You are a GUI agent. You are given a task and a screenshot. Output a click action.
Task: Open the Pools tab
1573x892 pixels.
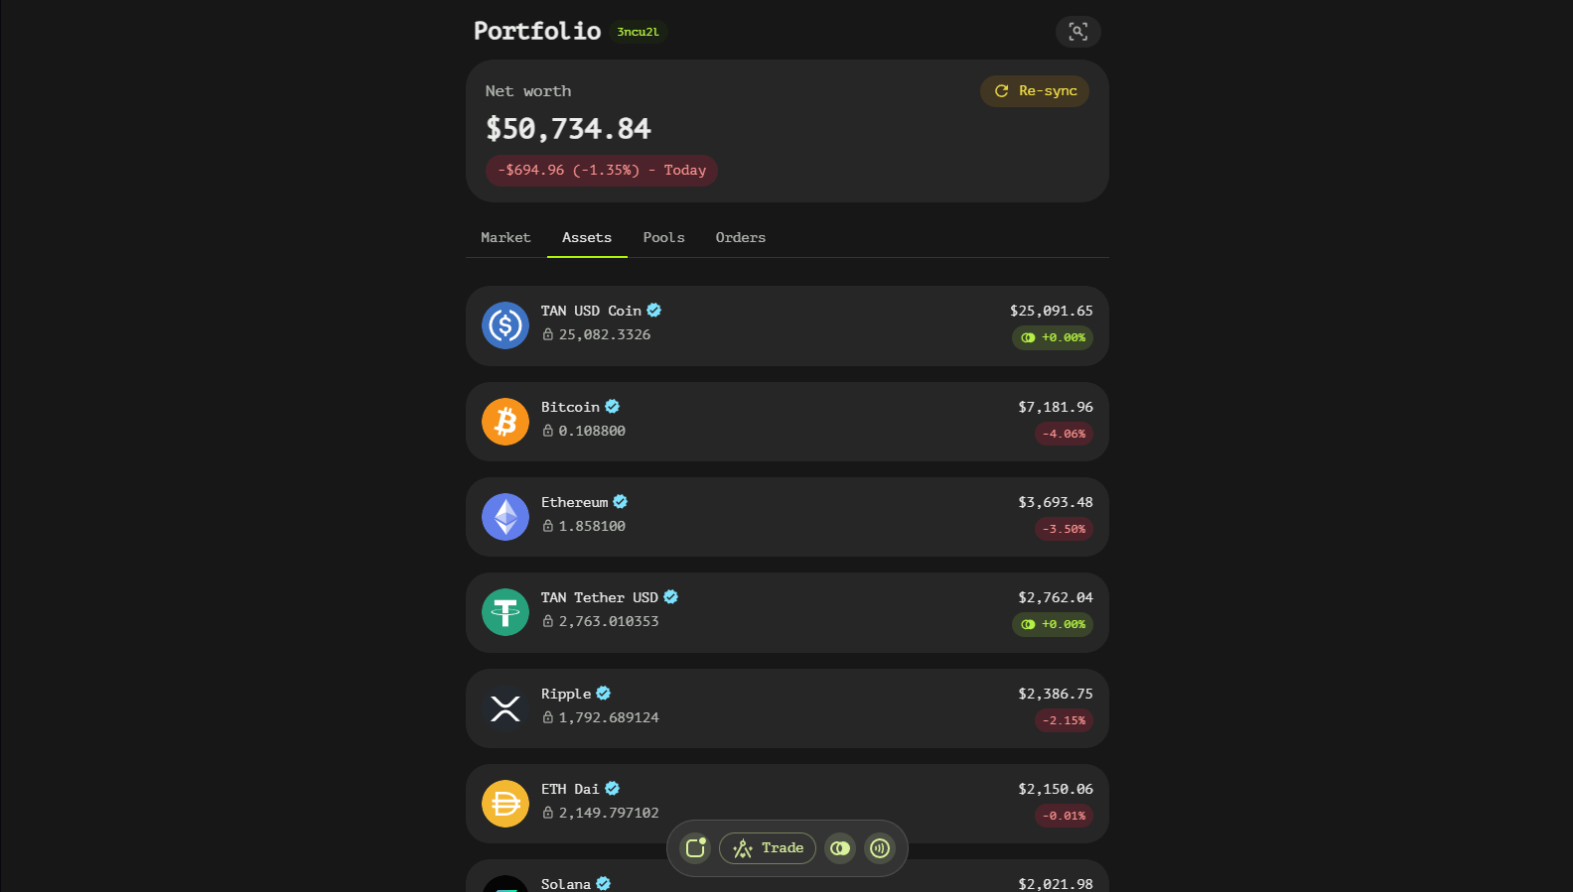point(663,238)
